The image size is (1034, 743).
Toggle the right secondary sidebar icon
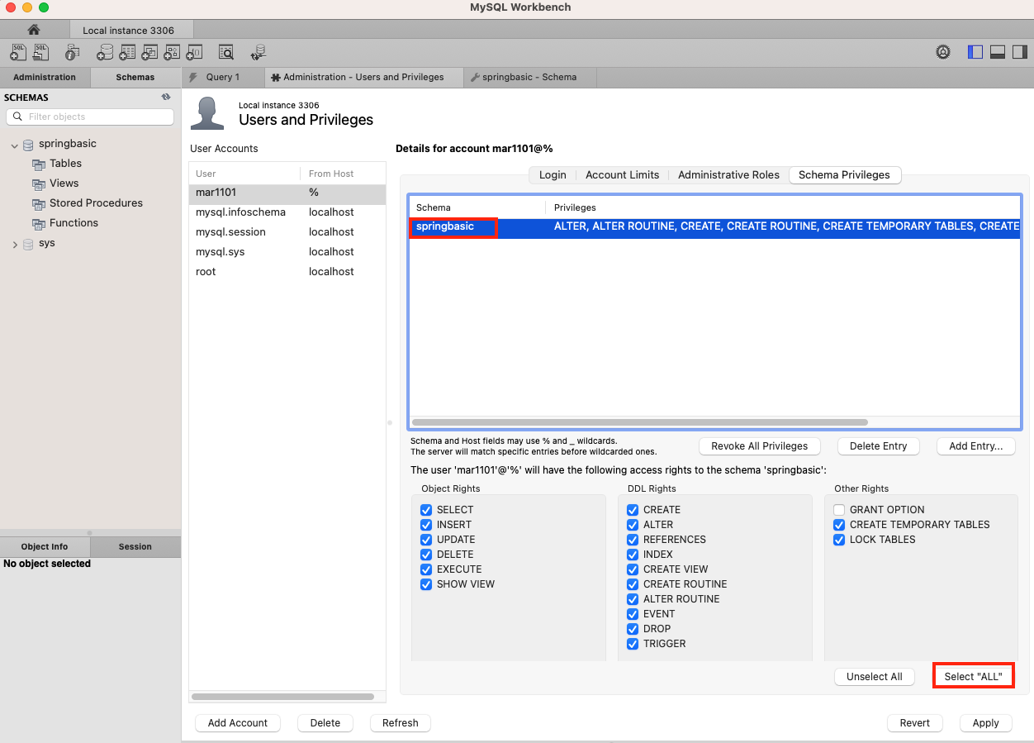[1020, 52]
